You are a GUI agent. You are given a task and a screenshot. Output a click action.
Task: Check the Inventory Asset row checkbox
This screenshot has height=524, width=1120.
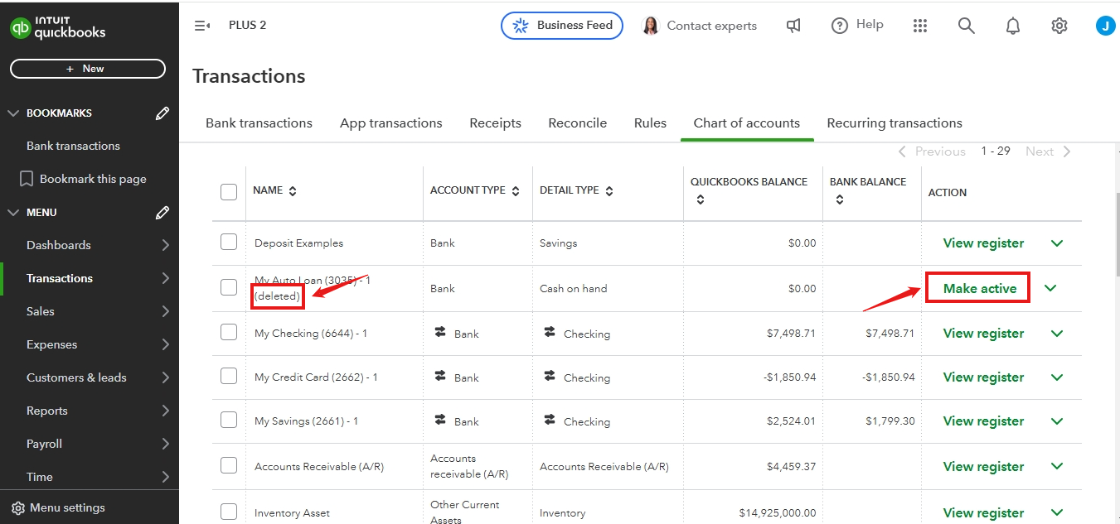pyautogui.click(x=229, y=512)
